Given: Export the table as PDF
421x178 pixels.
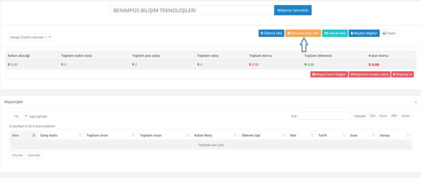Looking at the screenshot, I should (x=394, y=116).
